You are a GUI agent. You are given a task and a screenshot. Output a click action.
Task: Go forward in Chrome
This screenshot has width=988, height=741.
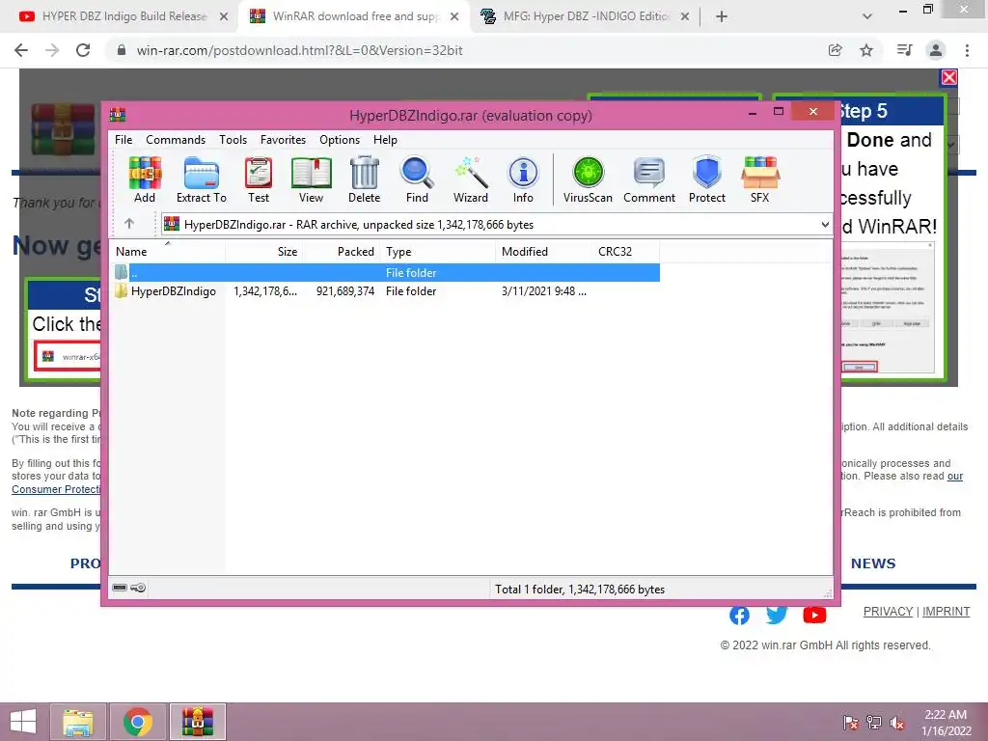pyautogui.click(x=52, y=50)
